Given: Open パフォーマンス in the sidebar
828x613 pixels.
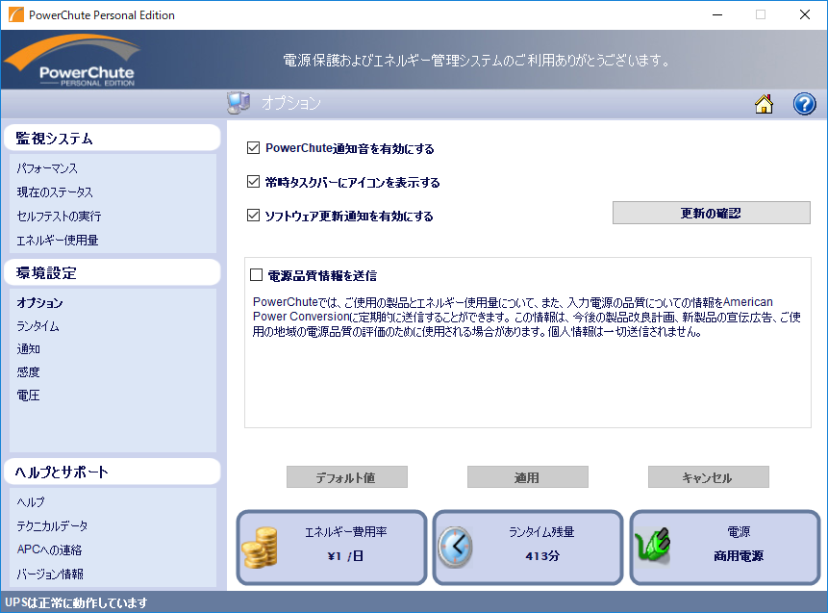Looking at the screenshot, I should coord(47,168).
